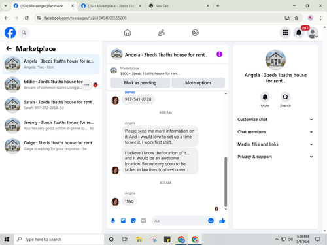Choose a sticker for the message
The image size is (327, 245).
(x=133, y=221)
